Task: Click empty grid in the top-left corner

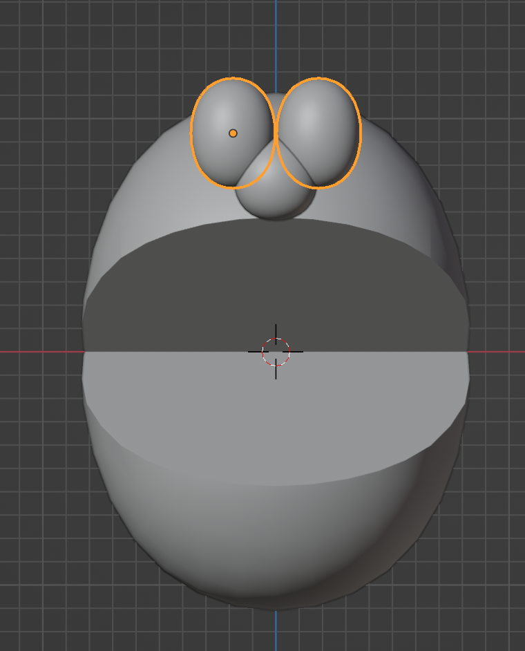Action: pyautogui.click(x=41, y=41)
